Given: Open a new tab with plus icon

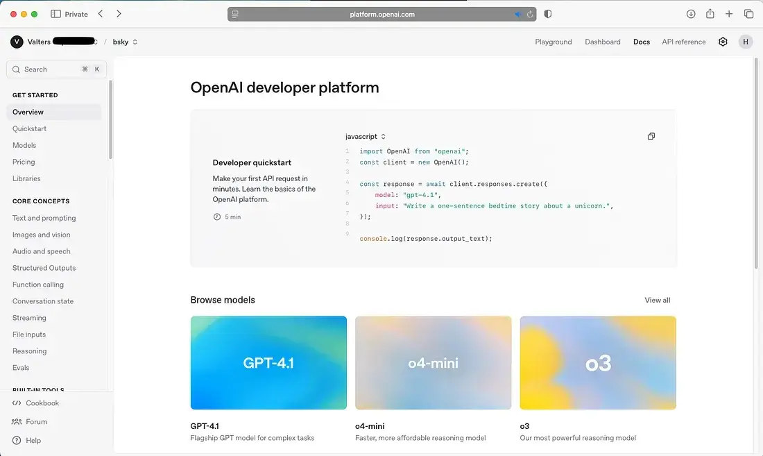Looking at the screenshot, I should pyautogui.click(x=729, y=14).
